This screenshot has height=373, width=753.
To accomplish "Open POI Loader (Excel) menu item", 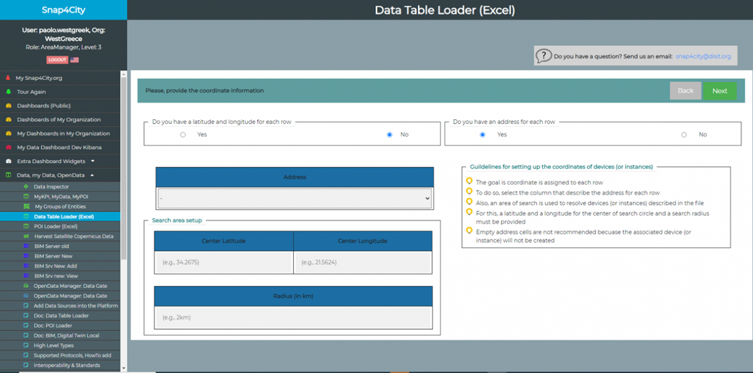I will tap(55, 226).
